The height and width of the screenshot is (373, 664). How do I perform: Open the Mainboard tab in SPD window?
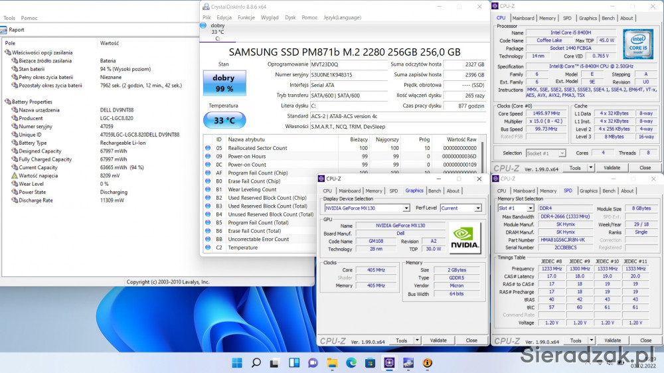click(x=525, y=191)
